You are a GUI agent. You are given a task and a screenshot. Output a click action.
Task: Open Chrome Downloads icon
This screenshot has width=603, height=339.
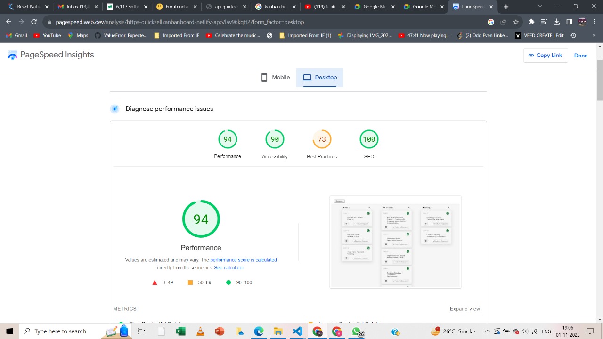(557, 22)
